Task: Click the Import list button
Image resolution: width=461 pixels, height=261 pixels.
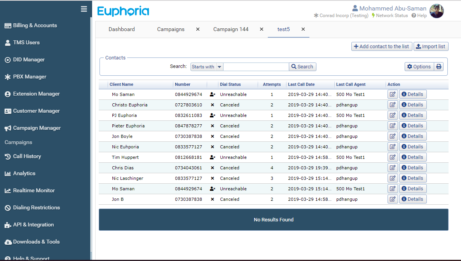Action: click(x=431, y=47)
